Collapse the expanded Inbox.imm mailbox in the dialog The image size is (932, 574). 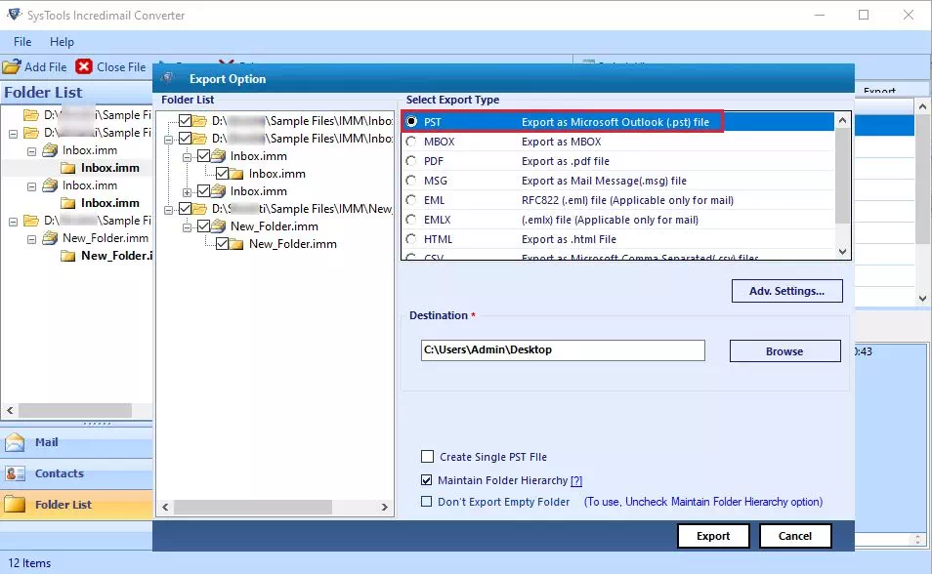coord(187,157)
